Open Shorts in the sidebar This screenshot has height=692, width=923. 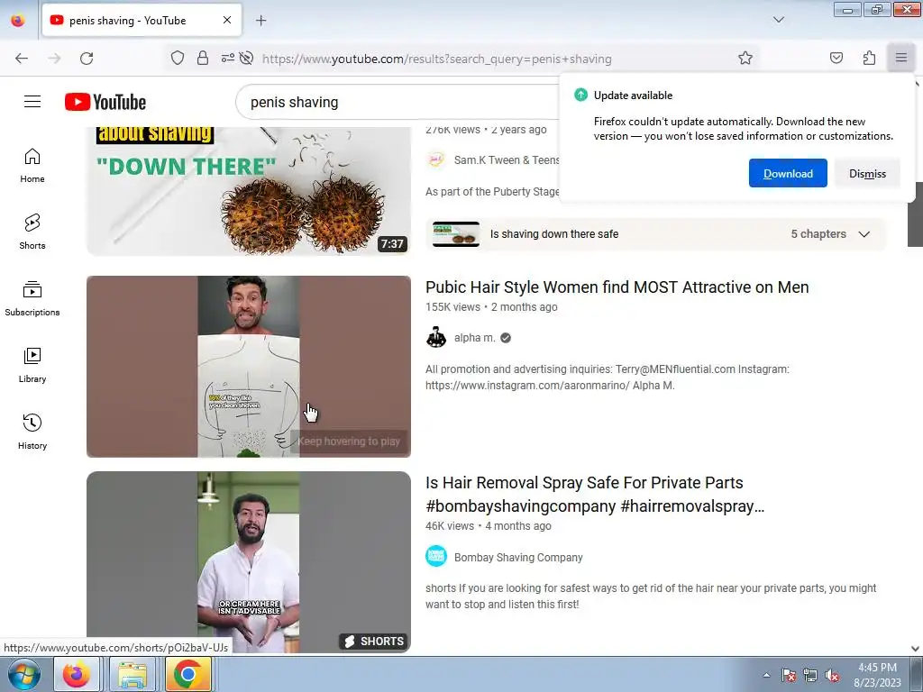32,232
